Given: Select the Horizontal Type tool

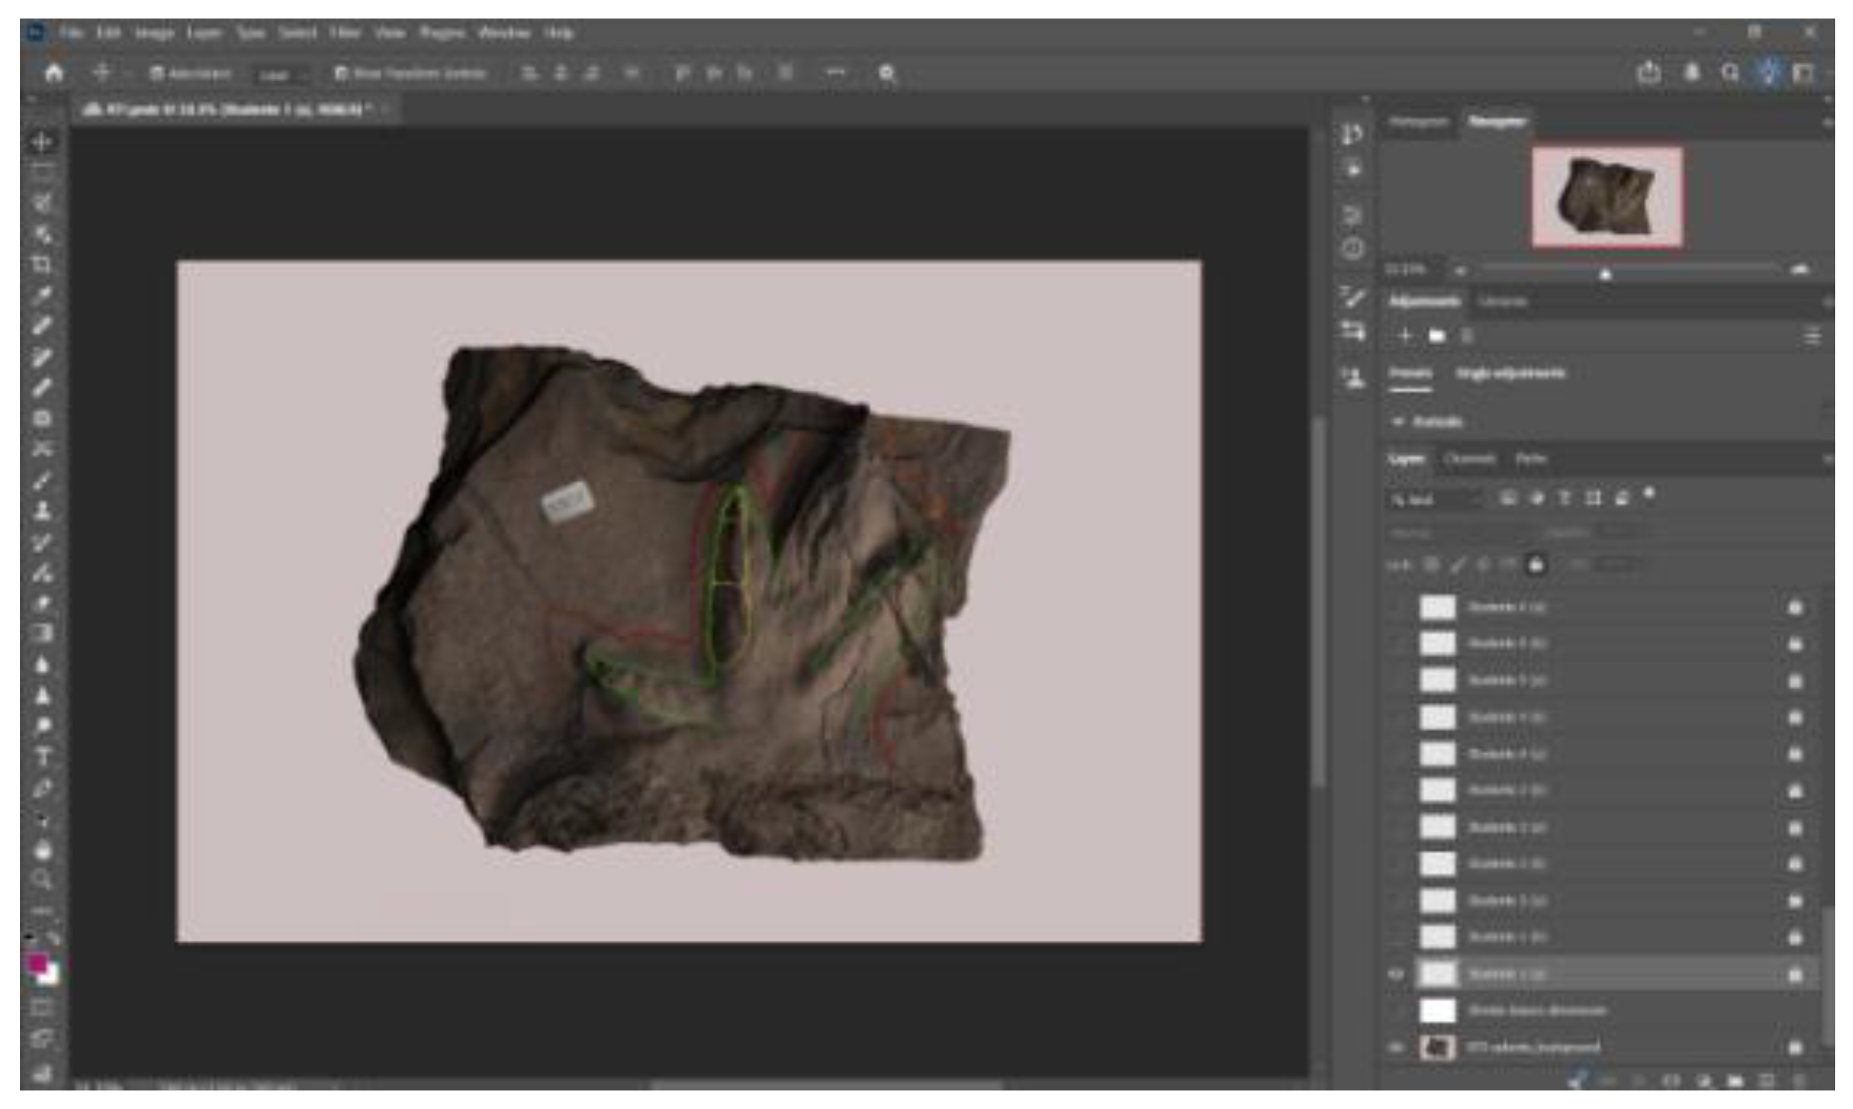Looking at the screenshot, I should [x=42, y=757].
